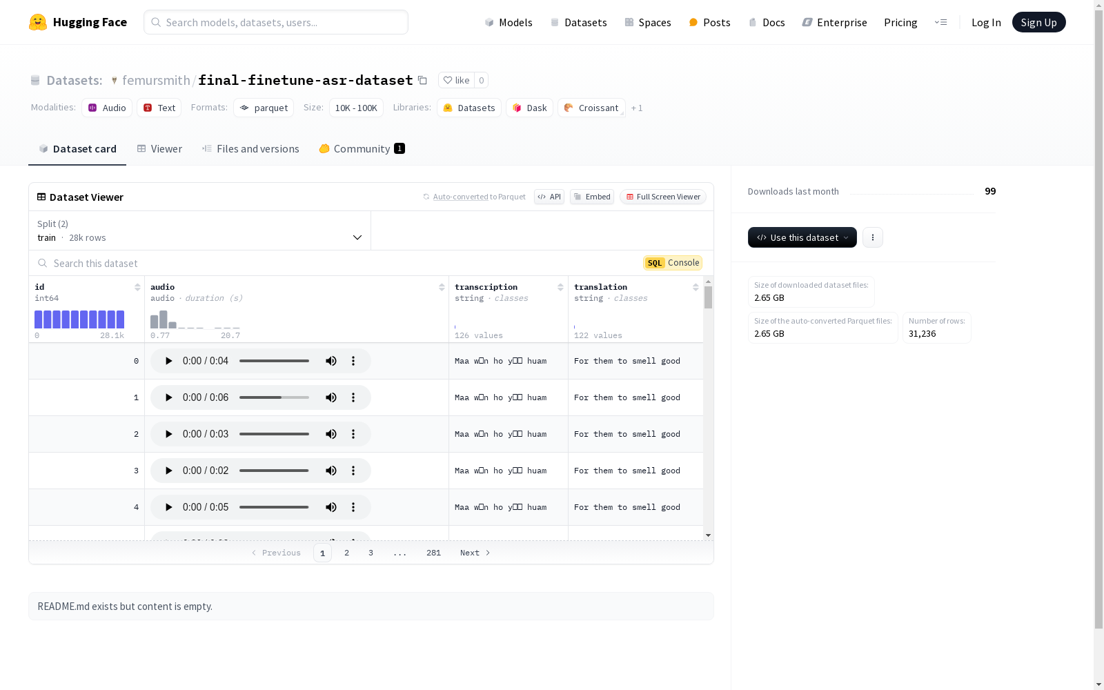Screen dimensions: 1104x690
Task: Click the Hugging Face logo icon
Action: [x=38, y=22]
